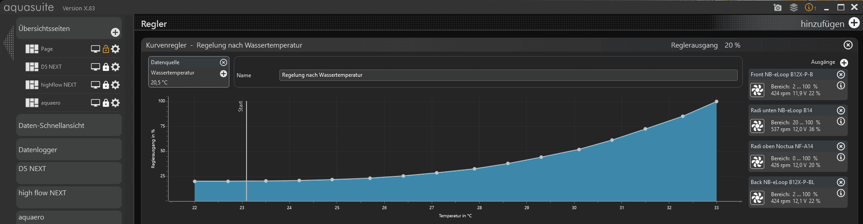Show info for Back NB-eLoop B12X-P-BL

(841, 193)
